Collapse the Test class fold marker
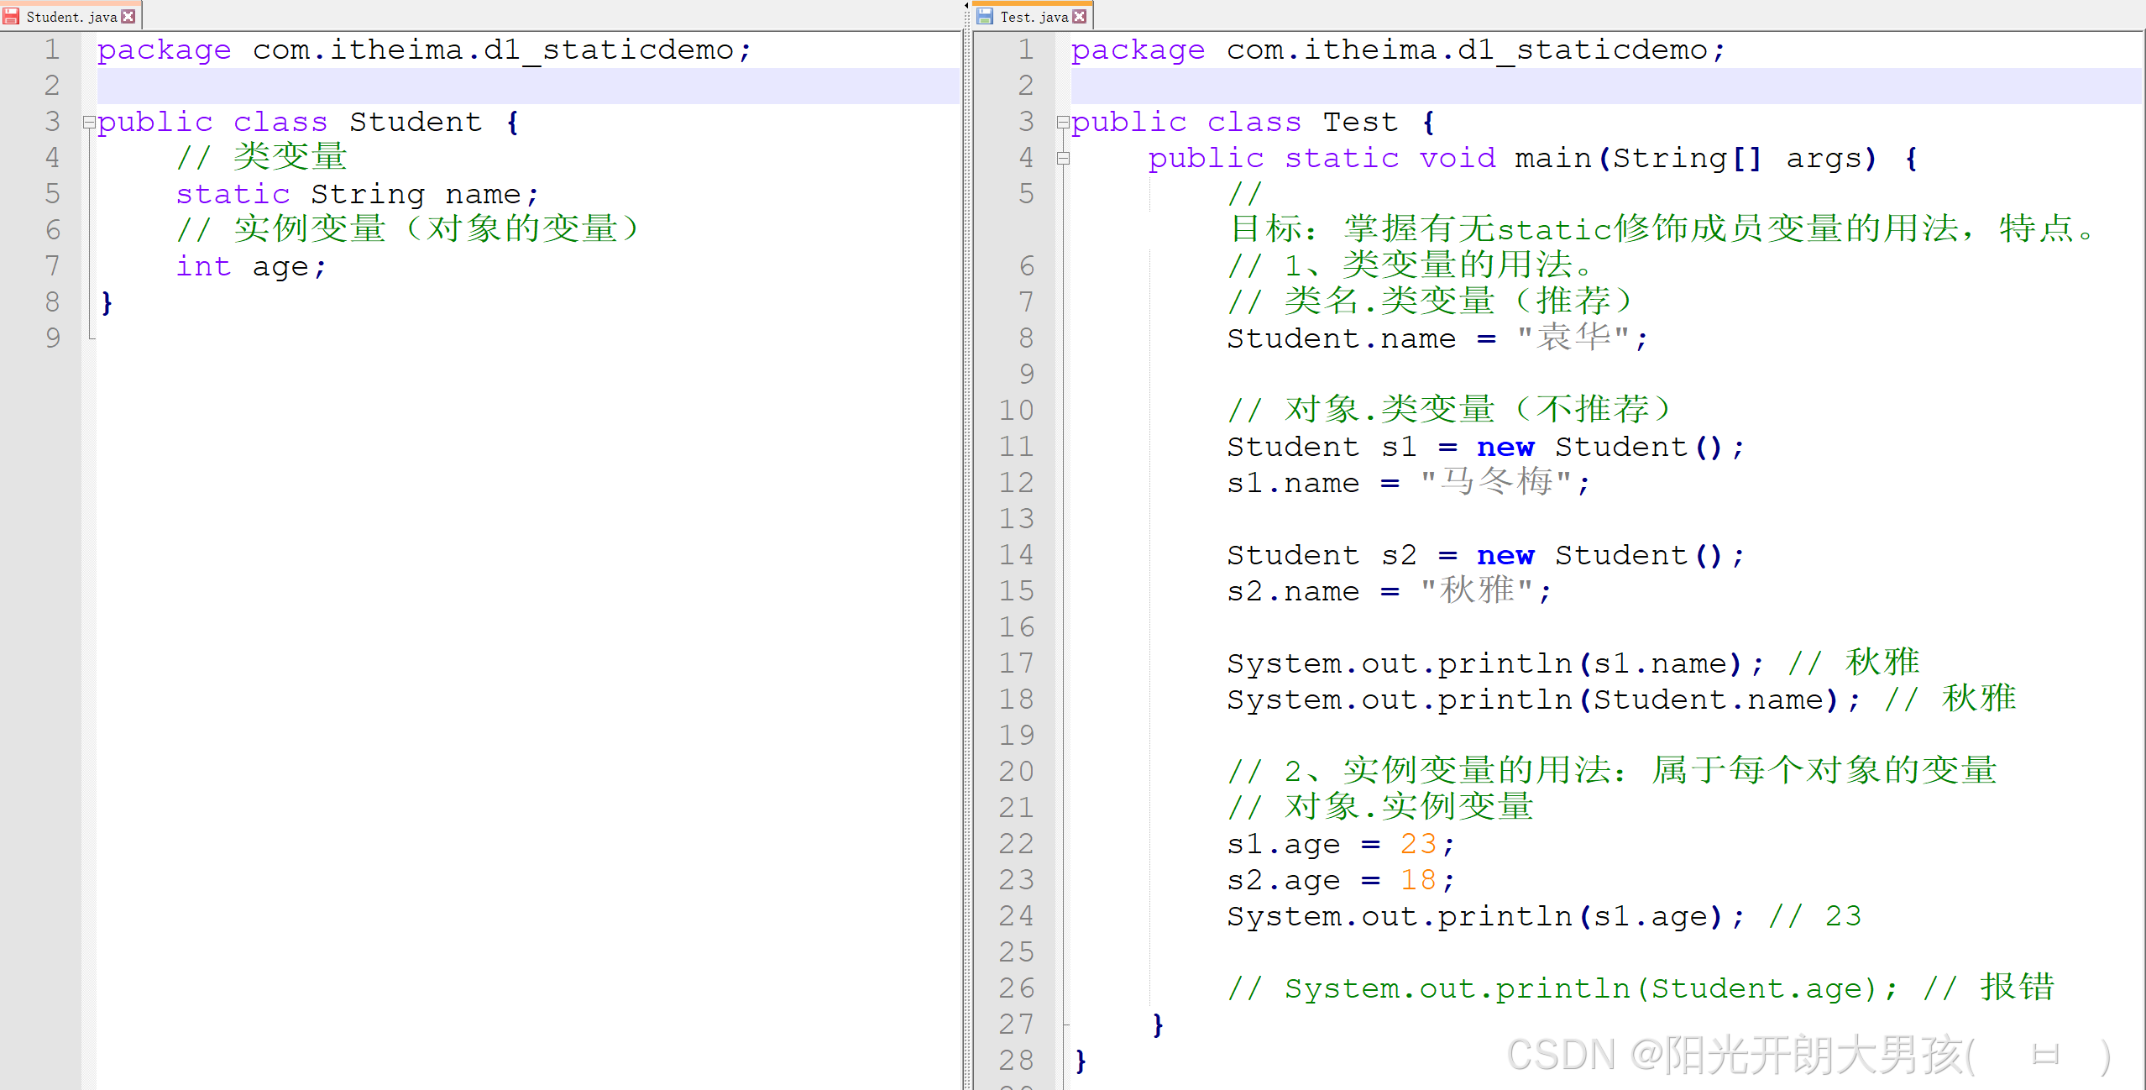Screen dimensions: 2146x1090 coord(1063,123)
